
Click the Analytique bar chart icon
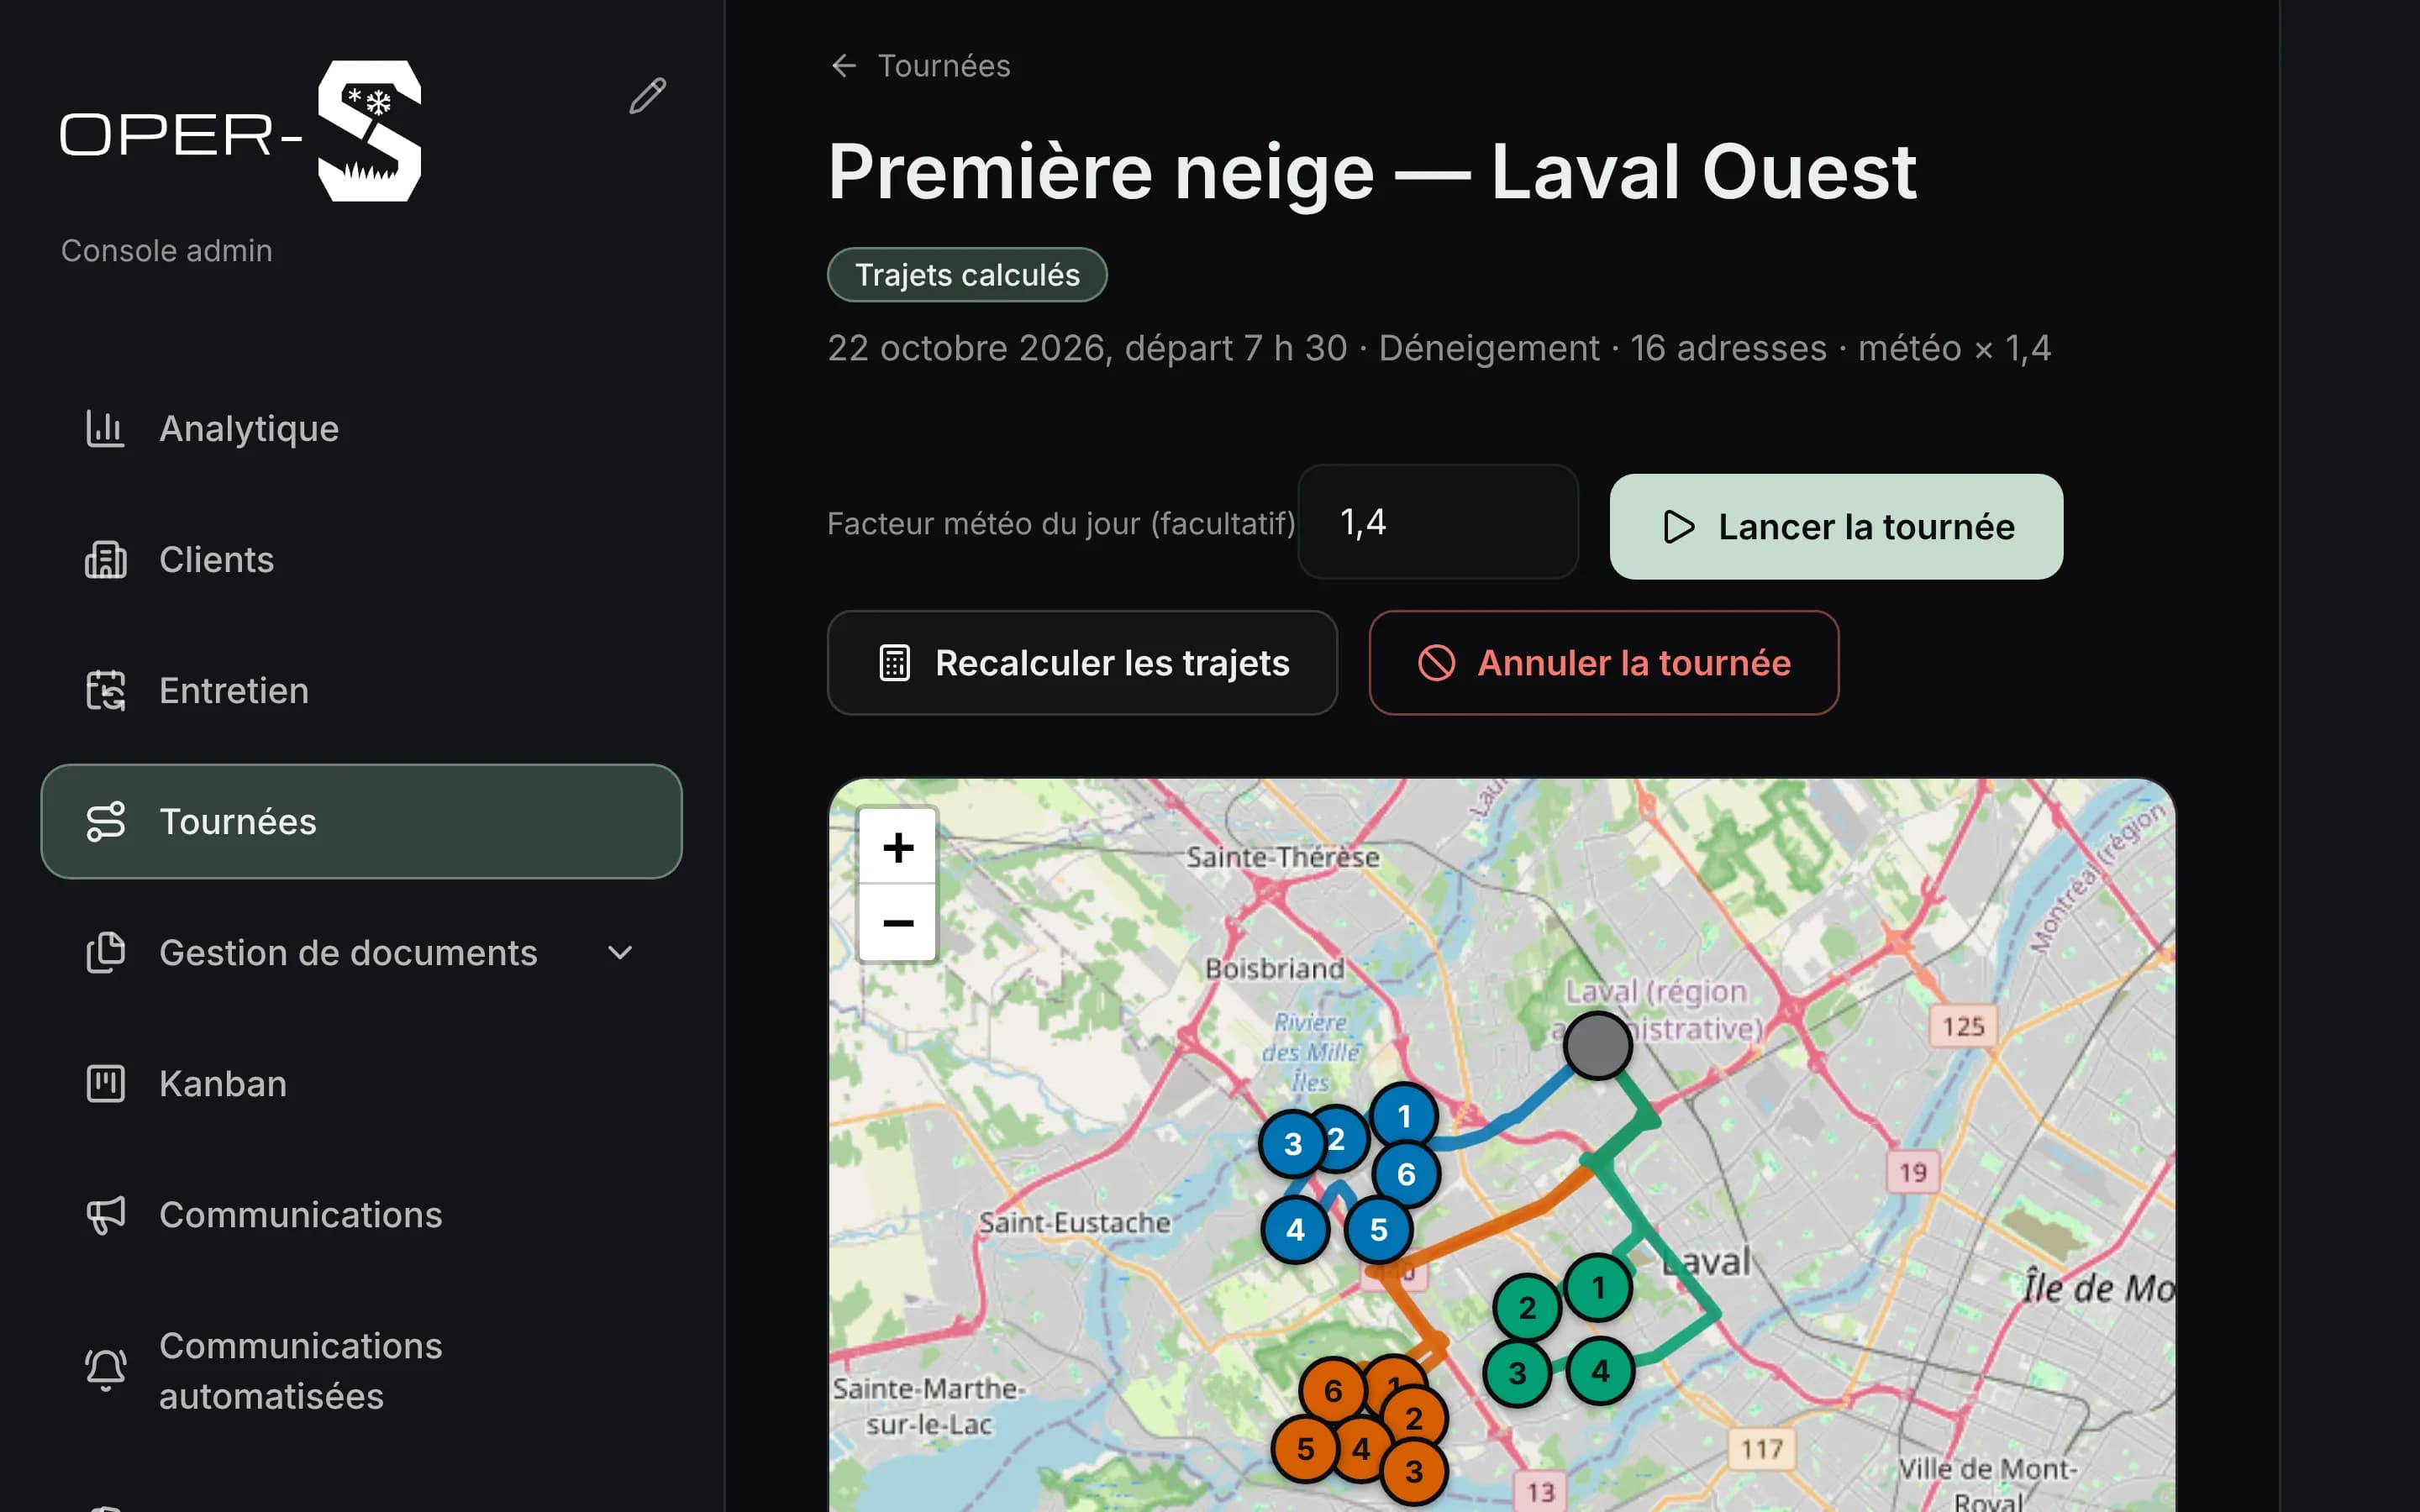105,429
